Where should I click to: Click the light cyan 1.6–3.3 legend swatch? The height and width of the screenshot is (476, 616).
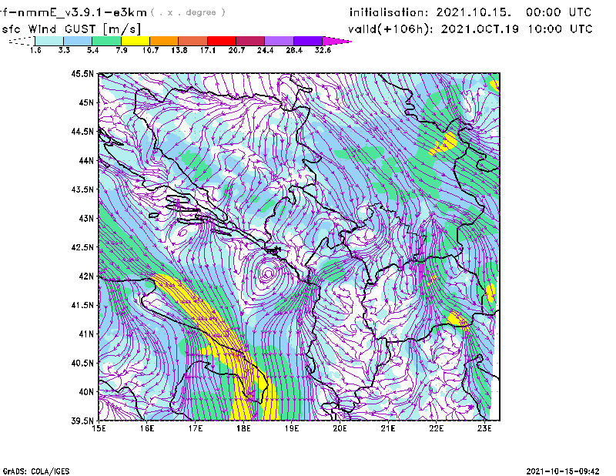[x=49, y=41]
